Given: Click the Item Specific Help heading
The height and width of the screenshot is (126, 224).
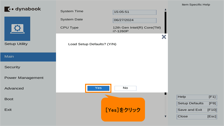Looking at the screenshot, I should click(x=196, y=4).
